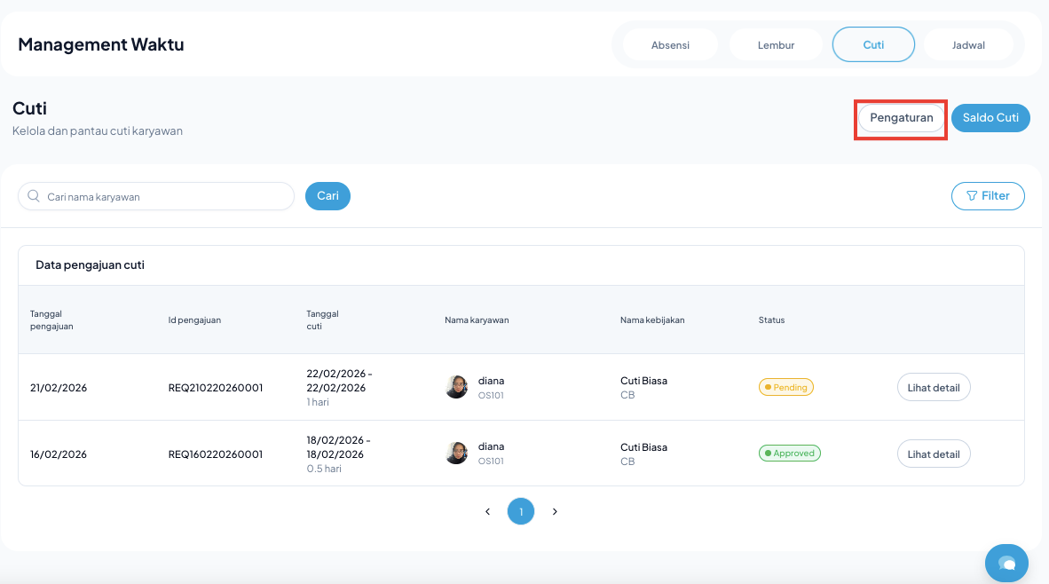Click the Approved status badge

(789, 454)
